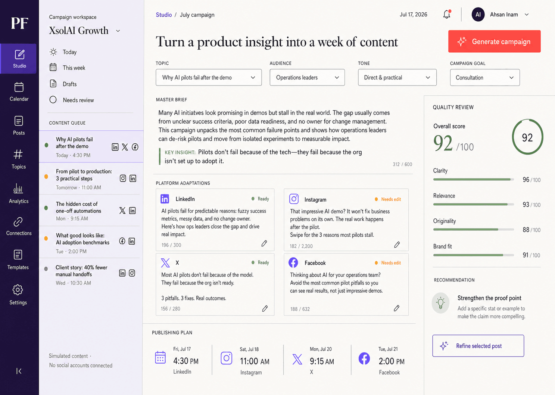Click the 9:15 AM X publishing time

[322, 361]
